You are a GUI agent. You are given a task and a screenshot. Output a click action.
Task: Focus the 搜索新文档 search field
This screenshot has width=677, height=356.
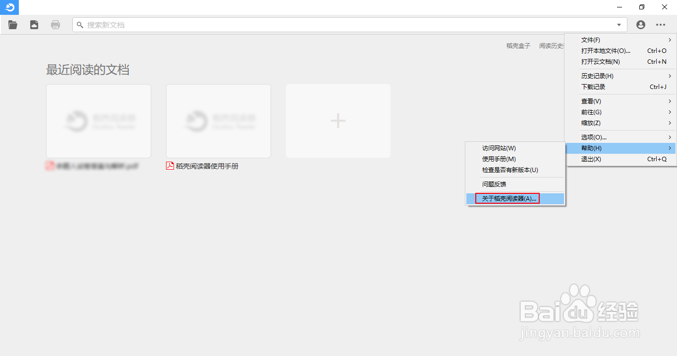(350, 25)
